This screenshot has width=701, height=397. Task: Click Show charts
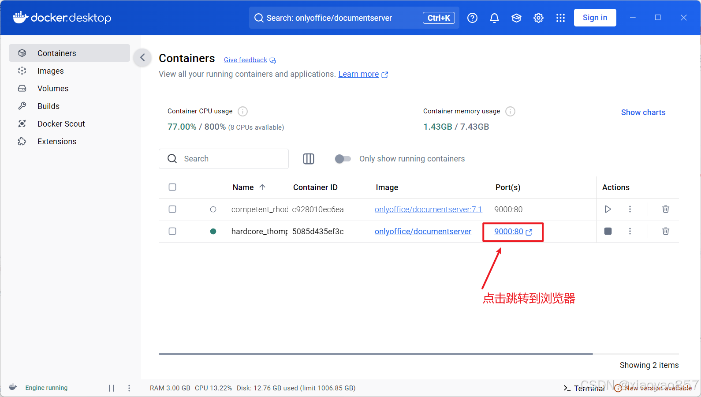(643, 112)
